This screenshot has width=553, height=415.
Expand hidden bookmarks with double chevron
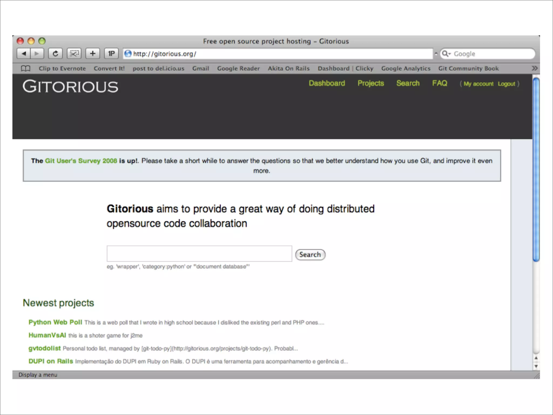click(x=534, y=68)
